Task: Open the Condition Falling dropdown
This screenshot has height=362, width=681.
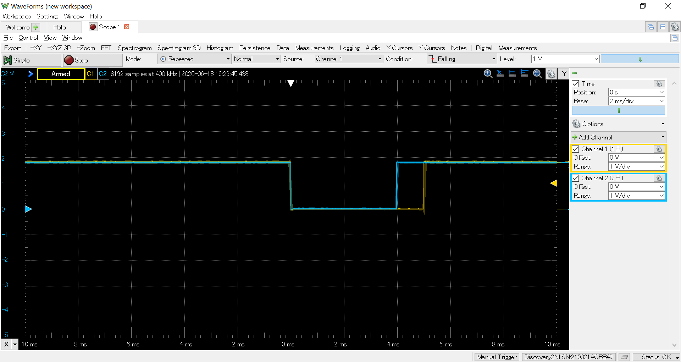Action: (x=462, y=59)
